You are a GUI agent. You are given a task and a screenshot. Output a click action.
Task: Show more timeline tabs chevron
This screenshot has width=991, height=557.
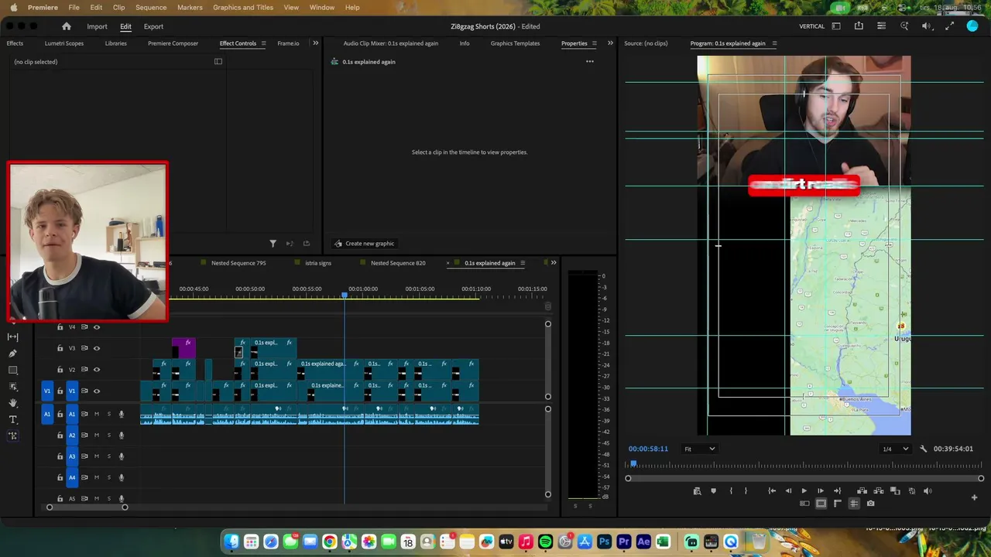coord(553,263)
